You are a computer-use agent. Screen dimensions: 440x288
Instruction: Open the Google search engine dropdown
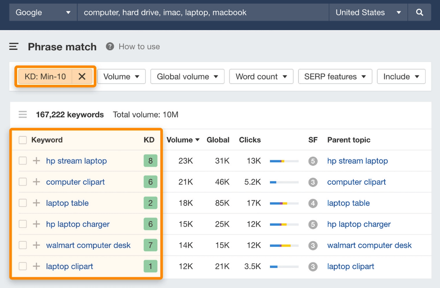[43, 13]
